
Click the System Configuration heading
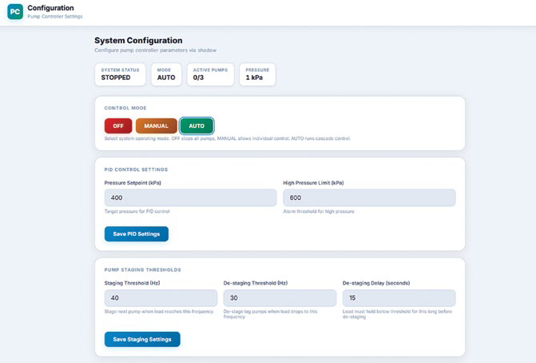(x=138, y=40)
